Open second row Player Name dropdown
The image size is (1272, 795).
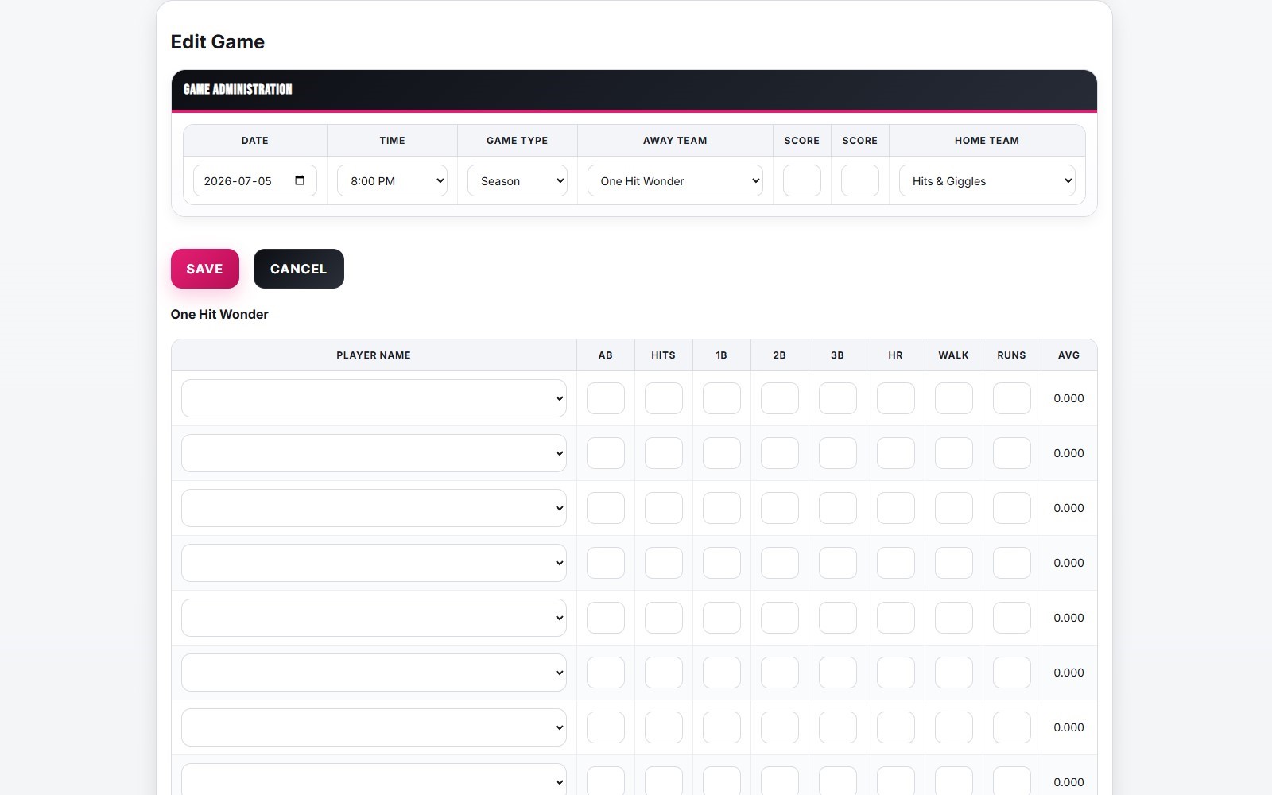pos(374,453)
